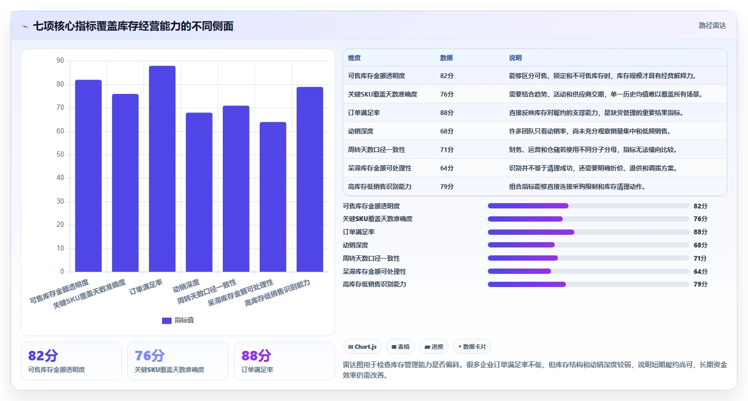Click the 79分 progress bar for 高库存低销售识别能力

[589, 284]
